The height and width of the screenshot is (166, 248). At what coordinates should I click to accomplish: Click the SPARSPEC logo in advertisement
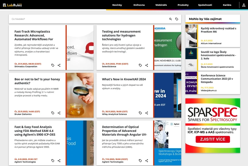point(212,114)
